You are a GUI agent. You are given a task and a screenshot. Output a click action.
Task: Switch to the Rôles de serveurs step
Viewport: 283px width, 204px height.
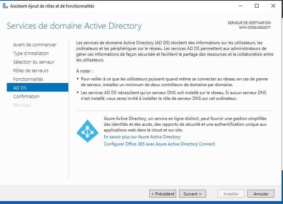click(31, 71)
